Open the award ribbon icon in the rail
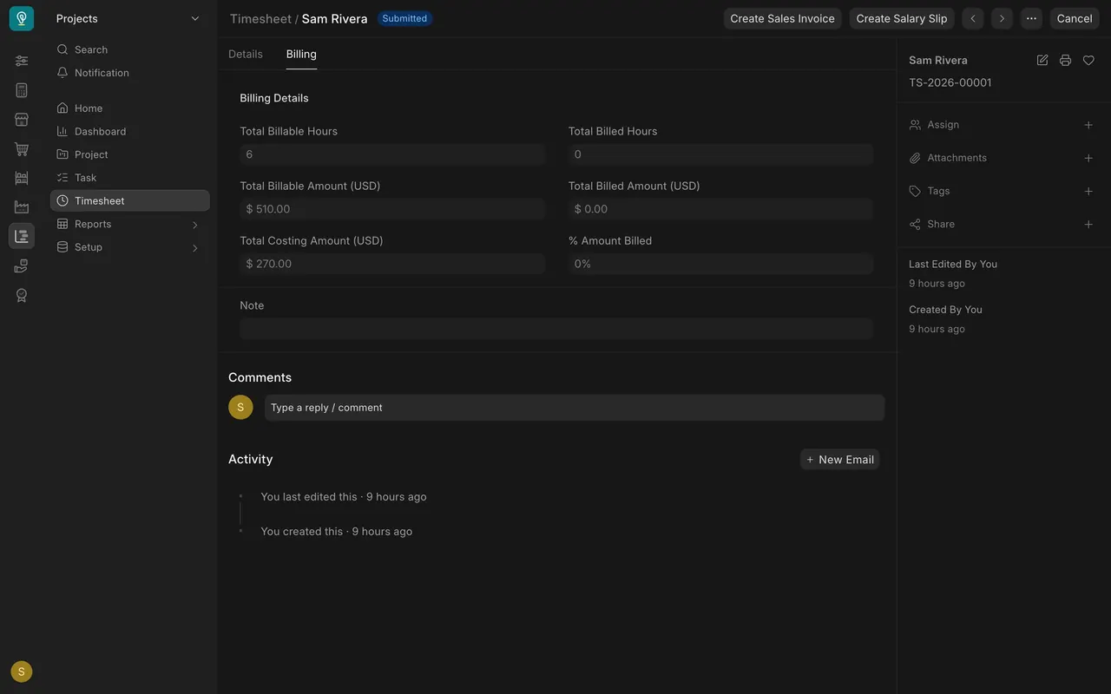Image resolution: width=1111 pixels, height=694 pixels. [x=22, y=295]
